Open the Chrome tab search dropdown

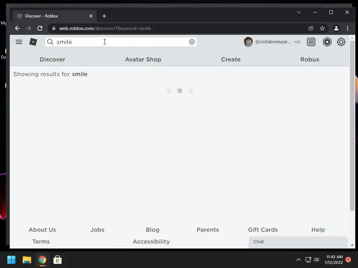point(299,12)
